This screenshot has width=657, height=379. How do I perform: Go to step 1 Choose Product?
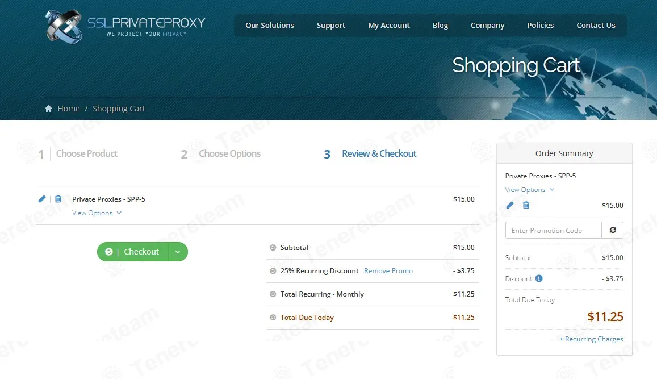[x=78, y=154]
